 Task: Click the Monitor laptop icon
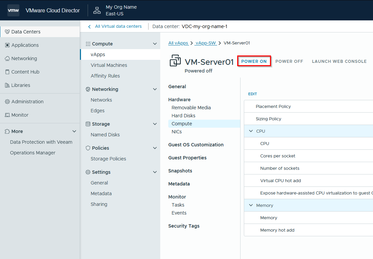[7, 115]
